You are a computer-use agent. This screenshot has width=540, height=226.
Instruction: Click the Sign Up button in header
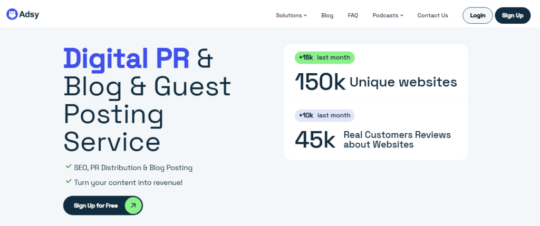click(x=513, y=15)
